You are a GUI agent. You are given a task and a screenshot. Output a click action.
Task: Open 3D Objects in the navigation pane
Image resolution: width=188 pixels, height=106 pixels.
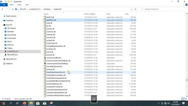click(x=11, y=28)
